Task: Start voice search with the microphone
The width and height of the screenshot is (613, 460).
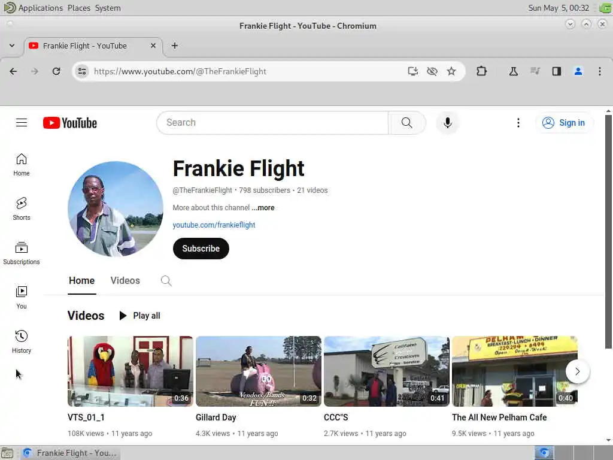Action: [x=448, y=123]
